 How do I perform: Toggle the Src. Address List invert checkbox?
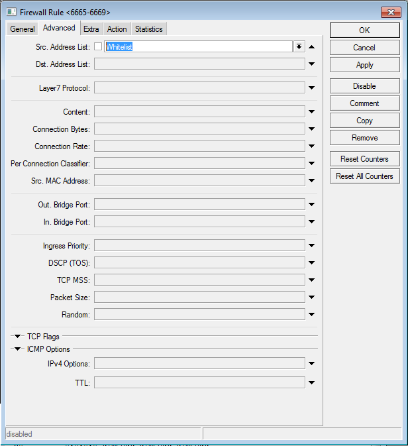point(98,46)
